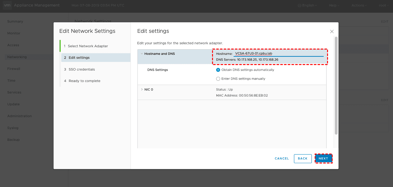Click the dialog vertical scrollbar
This screenshot has height=187, width=393.
click(x=336, y=85)
